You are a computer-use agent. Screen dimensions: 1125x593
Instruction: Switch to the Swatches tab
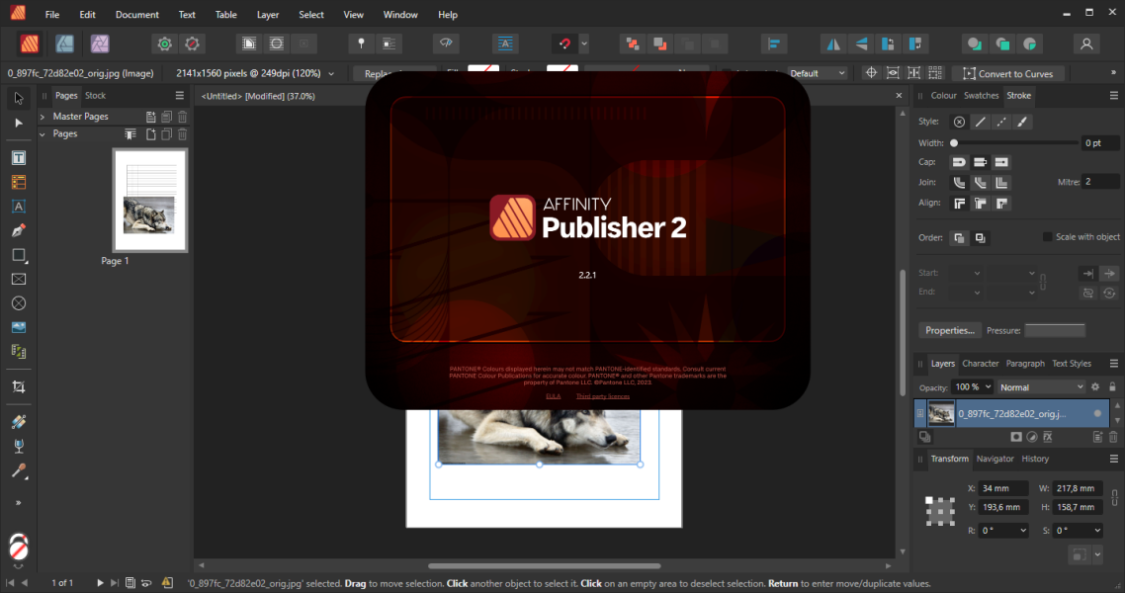pos(981,95)
